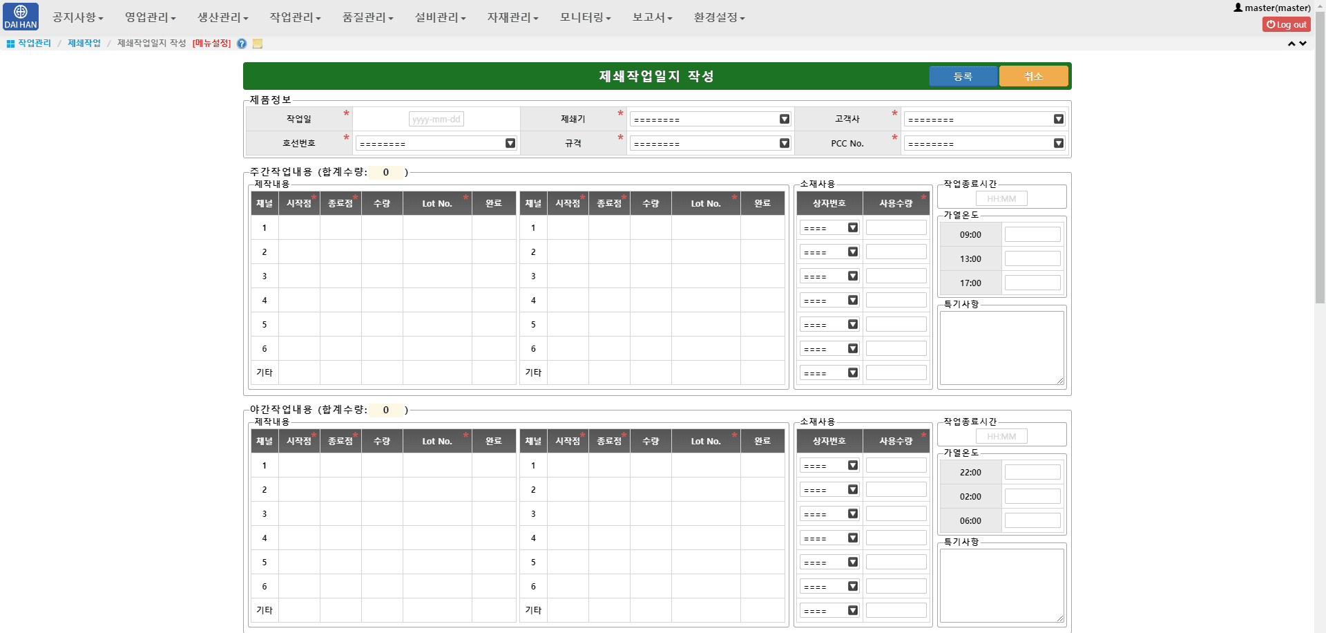
Task: Click the 등록 button
Action: click(x=963, y=76)
